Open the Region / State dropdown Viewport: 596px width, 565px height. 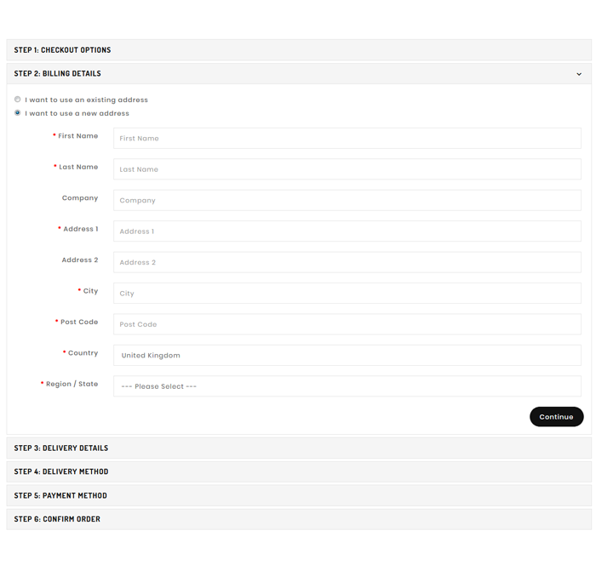(347, 386)
